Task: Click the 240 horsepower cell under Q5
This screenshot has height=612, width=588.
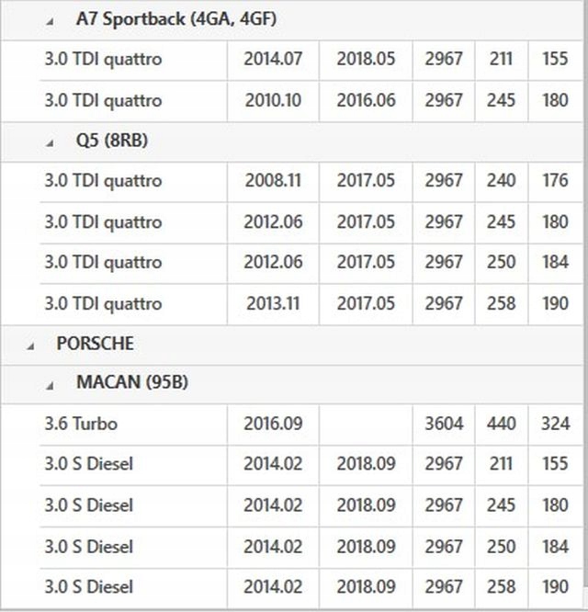Action: click(501, 181)
